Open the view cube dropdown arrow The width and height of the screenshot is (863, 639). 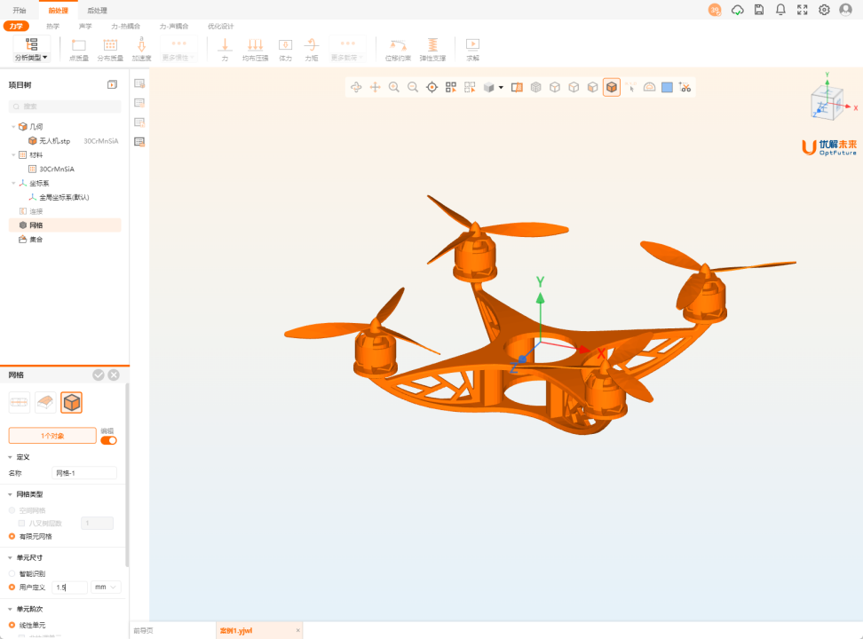tap(501, 88)
